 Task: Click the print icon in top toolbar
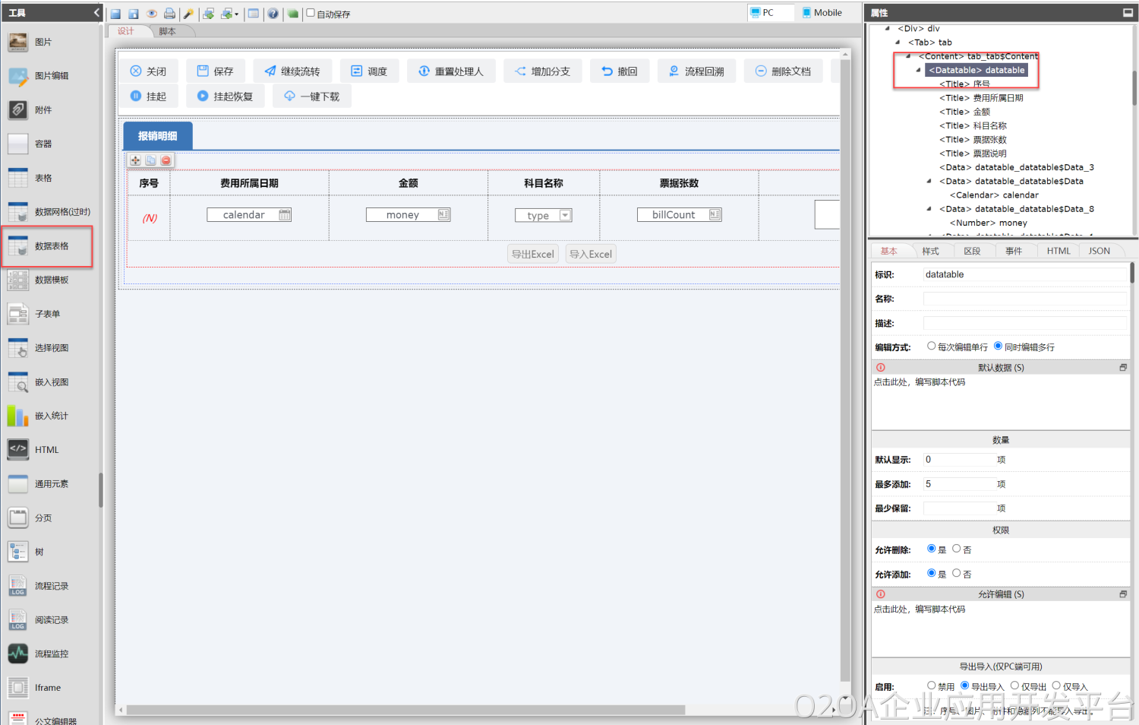(169, 14)
